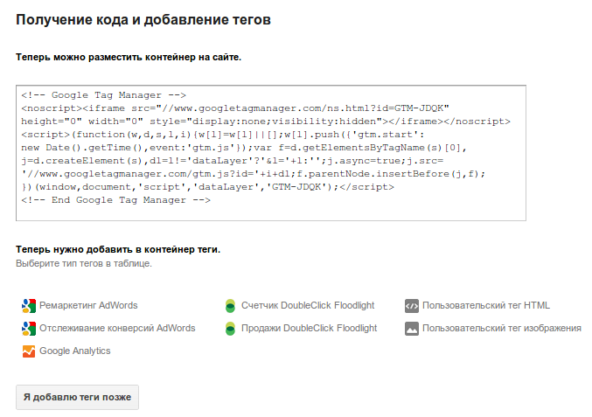Screen dimensions: 592x417
Task: Select Продажи DoubleClick Floodlight tag
Action: [x=309, y=329]
